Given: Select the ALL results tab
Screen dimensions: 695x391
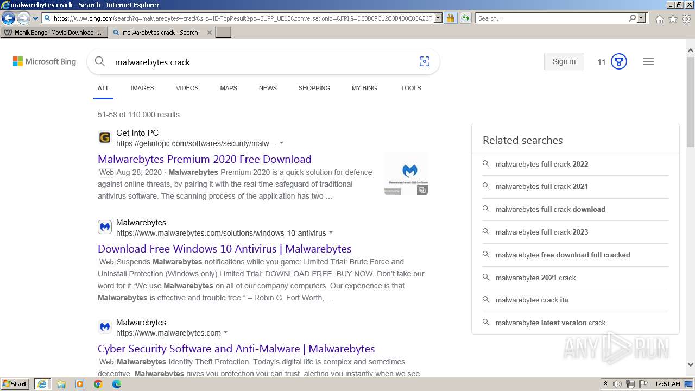Looking at the screenshot, I should 103,88.
